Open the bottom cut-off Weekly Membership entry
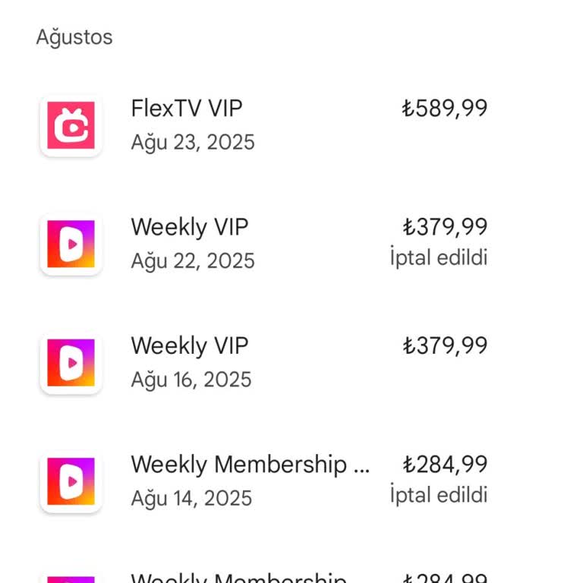583x583 pixels. click(239, 577)
